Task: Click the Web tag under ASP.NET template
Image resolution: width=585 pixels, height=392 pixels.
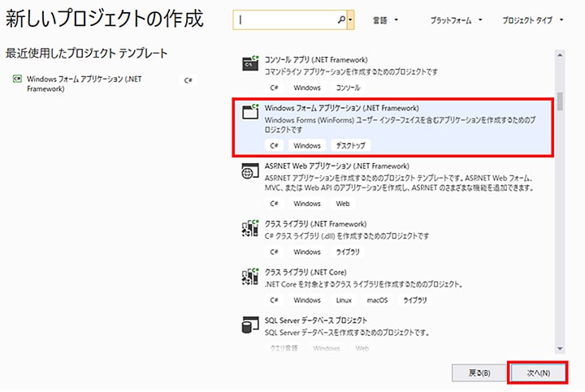Action: point(343,204)
